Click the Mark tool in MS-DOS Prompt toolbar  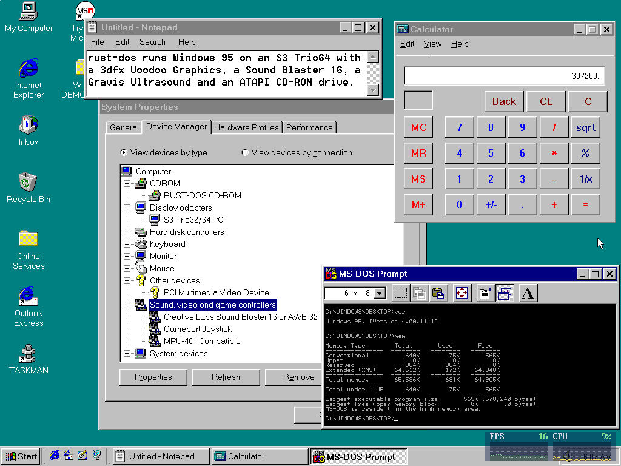pyautogui.click(x=400, y=293)
